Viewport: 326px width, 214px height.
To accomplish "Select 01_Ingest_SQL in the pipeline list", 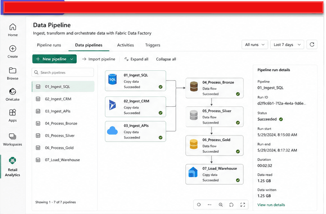I will (x=63, y=87).
